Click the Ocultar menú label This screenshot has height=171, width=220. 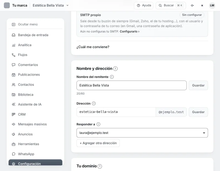coord(28,24)
